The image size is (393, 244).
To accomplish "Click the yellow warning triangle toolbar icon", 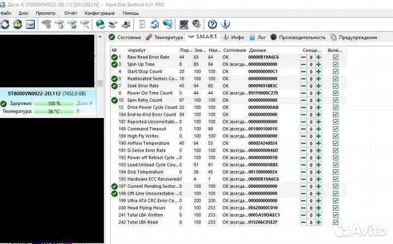I will click(x=17, y=25).
